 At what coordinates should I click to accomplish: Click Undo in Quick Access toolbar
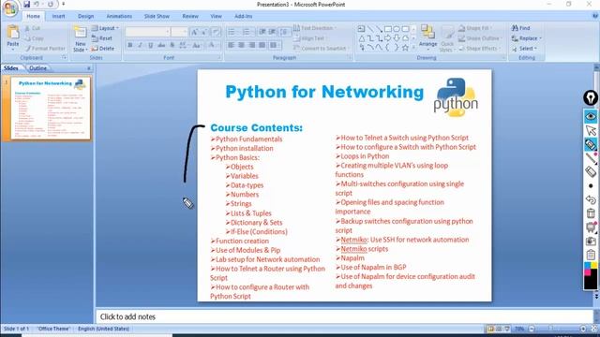point(37,4)
